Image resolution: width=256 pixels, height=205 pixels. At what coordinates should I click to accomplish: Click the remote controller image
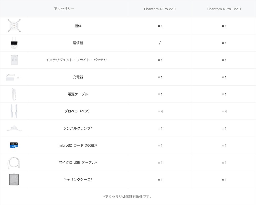coord(14,43)
